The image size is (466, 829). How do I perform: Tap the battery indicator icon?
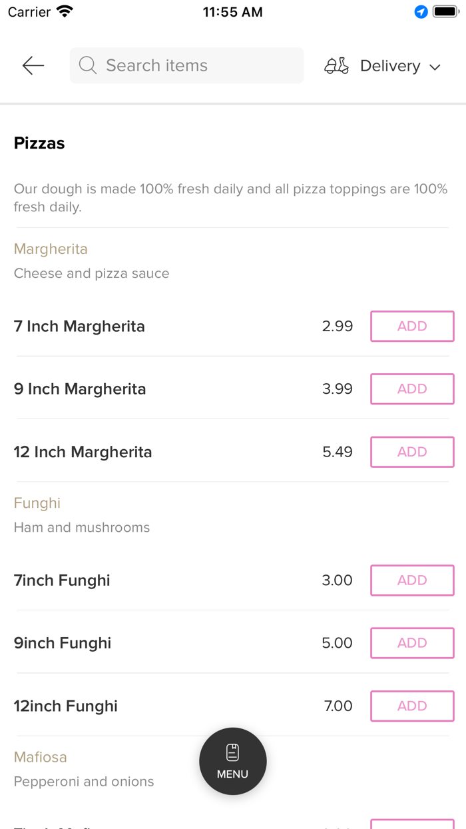[x=445, y=12]
